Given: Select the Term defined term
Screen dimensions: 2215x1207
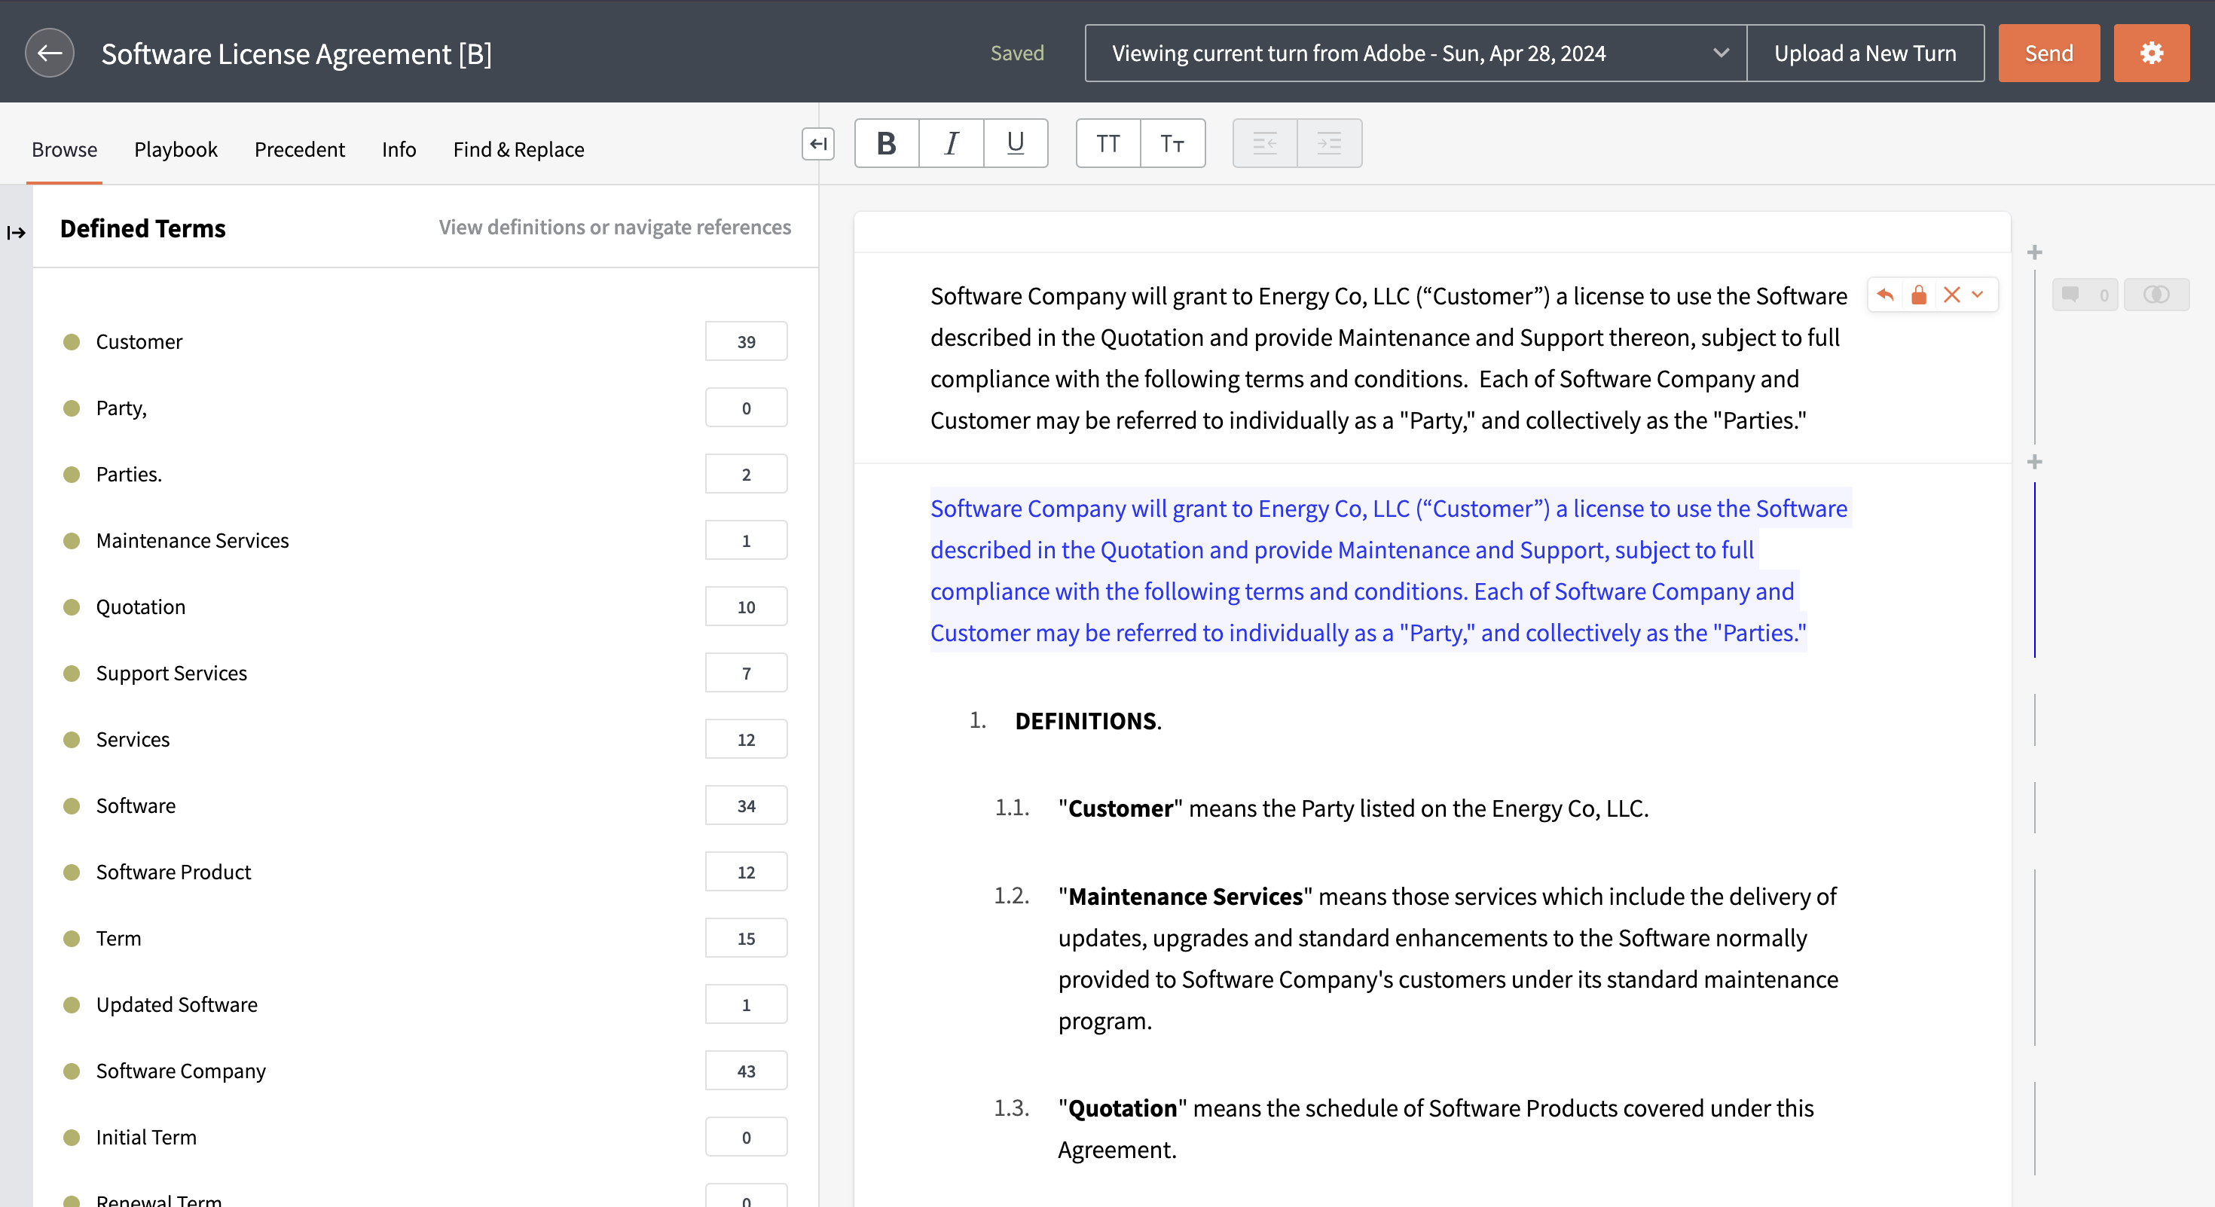Looking at the screenshot, I should tap(119, 939).
